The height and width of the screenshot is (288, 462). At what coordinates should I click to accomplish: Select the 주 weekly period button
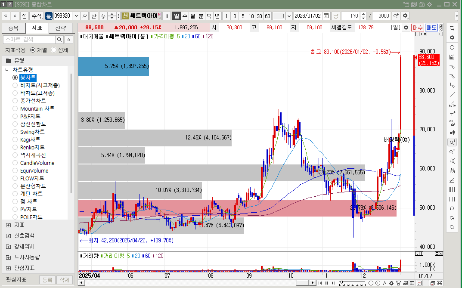185,16
